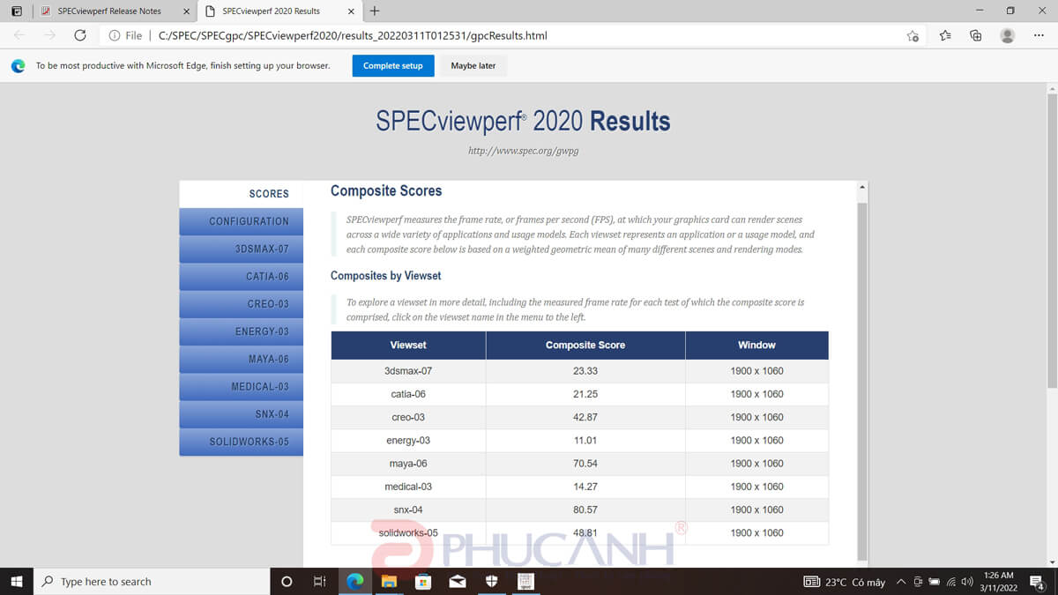The image size is (1058, 595).
Task: Open the battery status icon in the tray
Action: pyautogui.click(x=934, y=582)
